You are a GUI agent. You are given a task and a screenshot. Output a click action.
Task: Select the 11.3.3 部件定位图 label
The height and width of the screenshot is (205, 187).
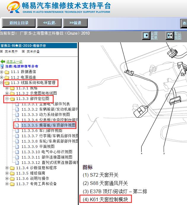coord(33,99)
